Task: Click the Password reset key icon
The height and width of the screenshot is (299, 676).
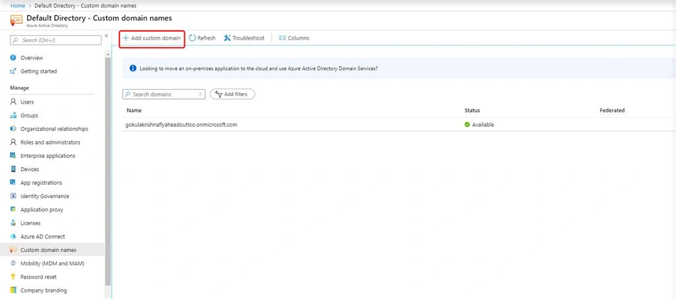Action: coord(13,277)
